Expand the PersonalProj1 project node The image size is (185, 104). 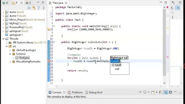click(3, 27)
